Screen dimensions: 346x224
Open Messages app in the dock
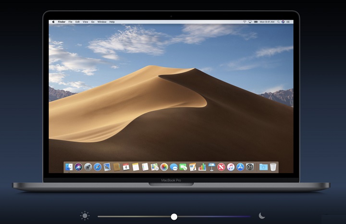(x=174, y=167)
